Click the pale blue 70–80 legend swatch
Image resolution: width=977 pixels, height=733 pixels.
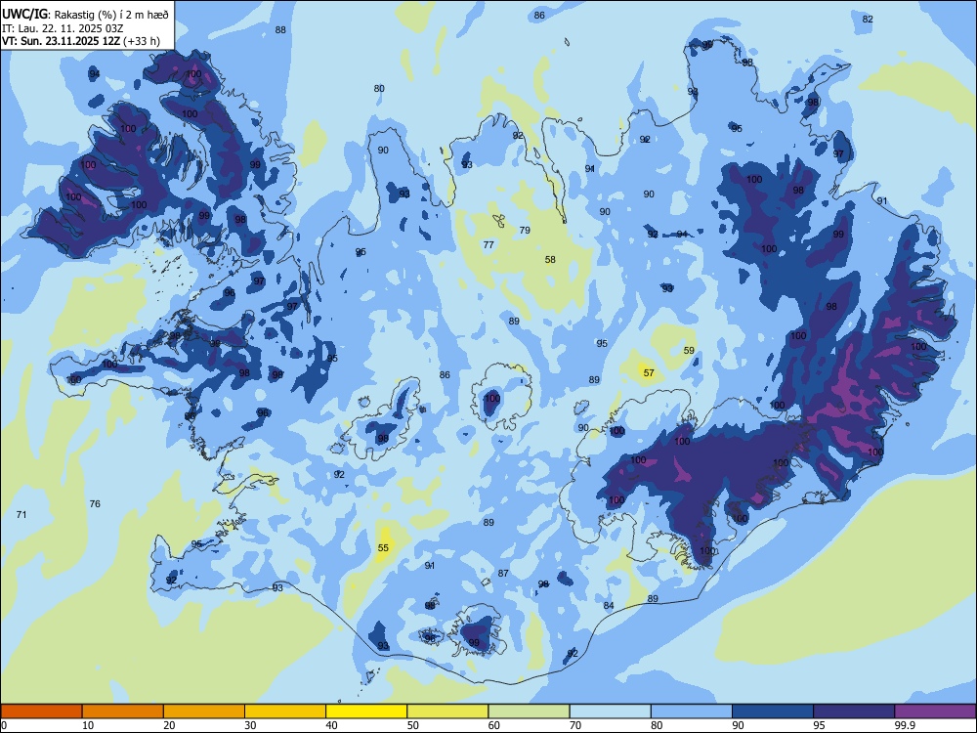(610, 711)
